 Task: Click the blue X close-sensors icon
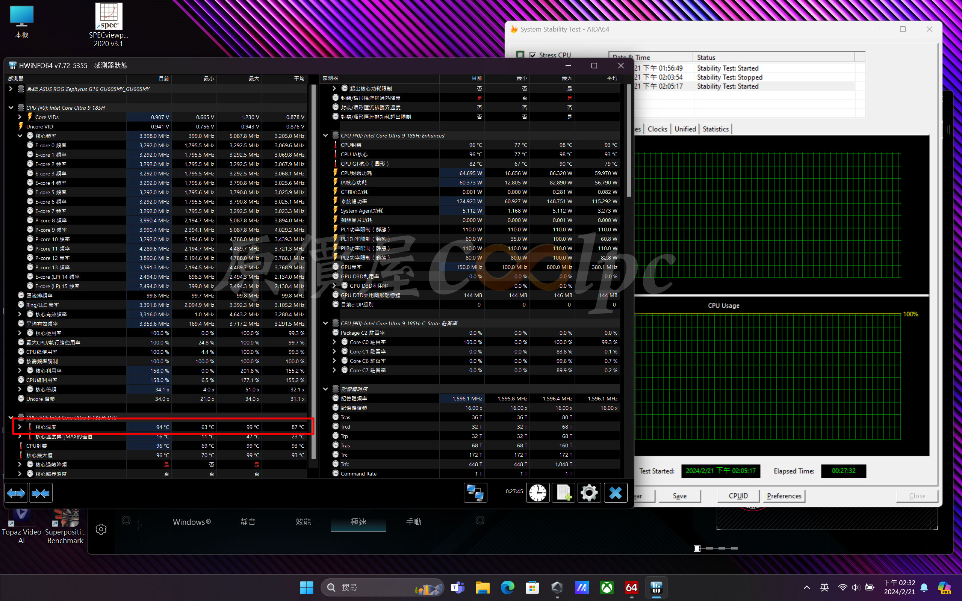tap(616, 493)
